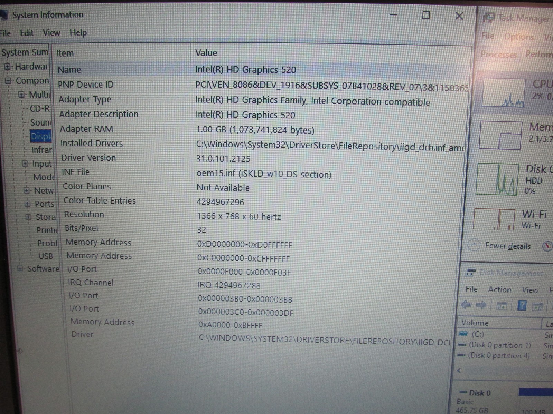Expand the Hardware Resources tree node

7,67
